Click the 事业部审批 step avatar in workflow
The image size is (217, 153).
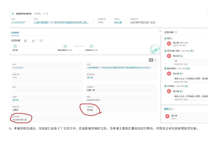(65, 46)
